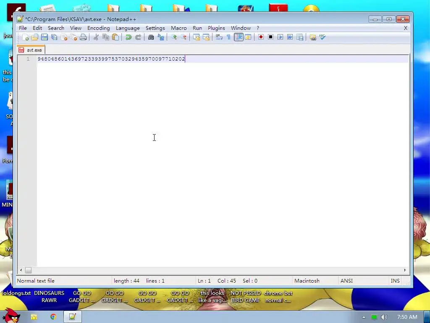Viewport: 430px width, 323px height.
Task: Click ANSI encoding in status bar
Action: pyautogui.click(x=346, y=281)
